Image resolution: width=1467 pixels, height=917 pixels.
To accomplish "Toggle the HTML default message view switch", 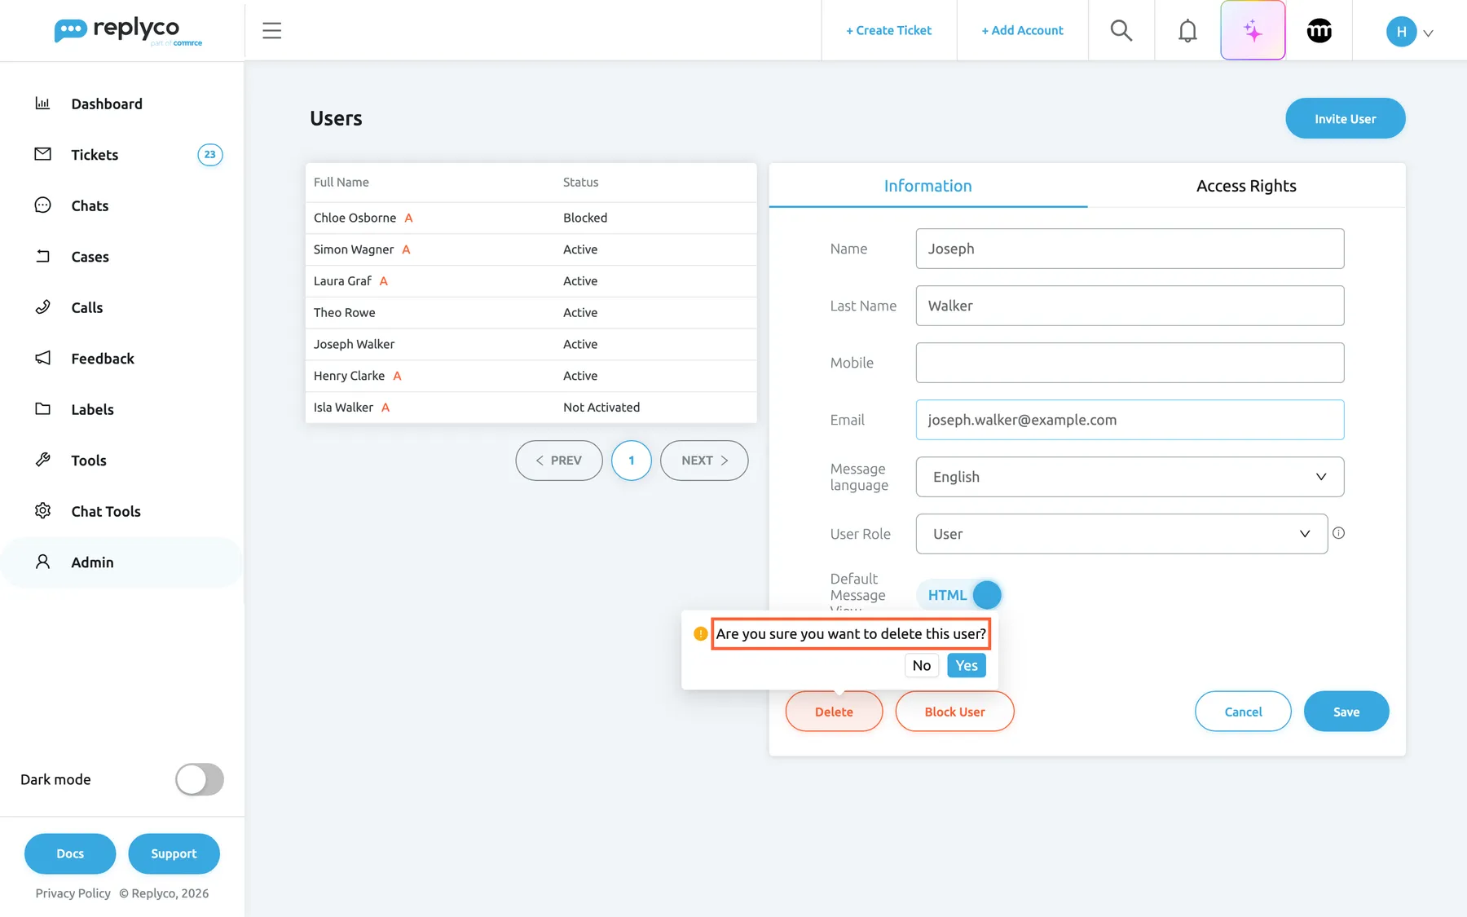I will coord(960,595).
